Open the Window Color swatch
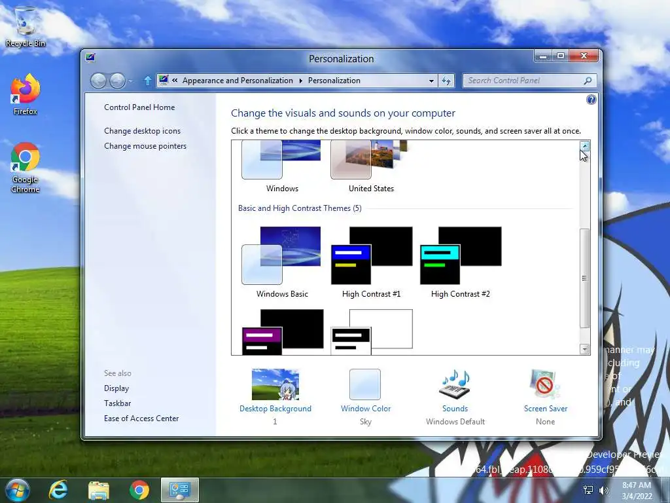The image size is (670, 503). [x=365, y=384]
